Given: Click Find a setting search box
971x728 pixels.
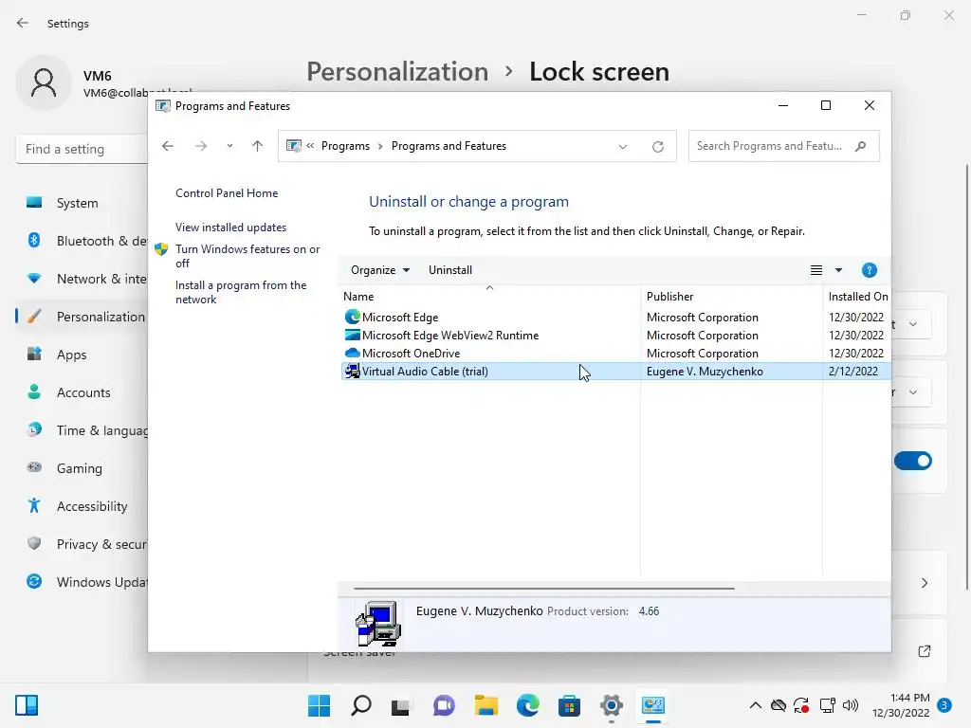Looking at the screenshot, I should pos(82,149).
